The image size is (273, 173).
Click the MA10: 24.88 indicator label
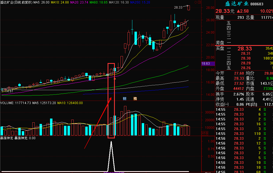(x=60, y=2)
